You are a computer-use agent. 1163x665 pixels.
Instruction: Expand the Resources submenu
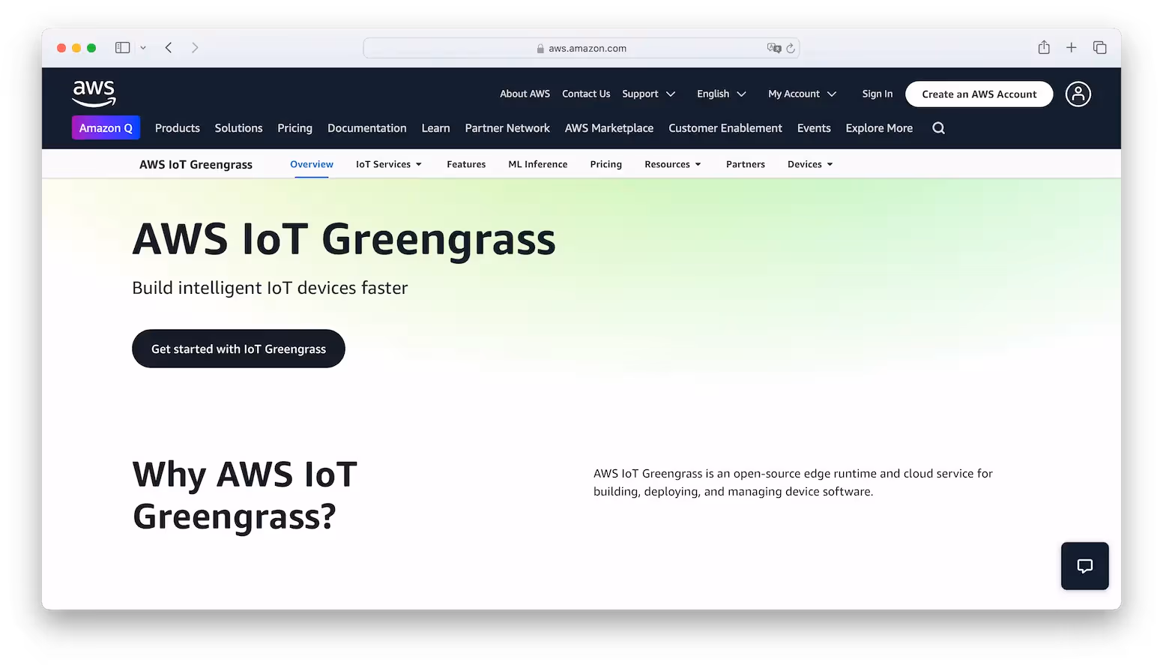click(673, 164)
